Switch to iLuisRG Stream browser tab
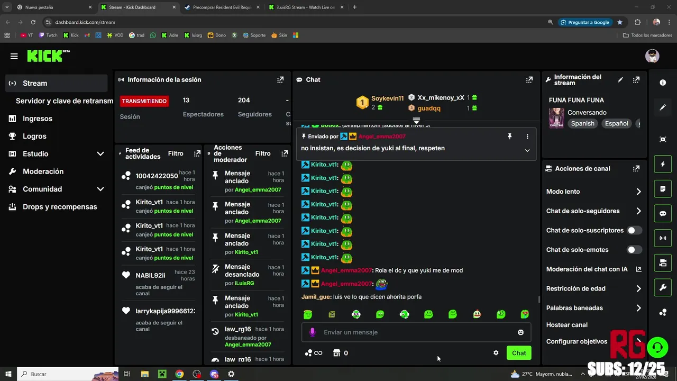This screenshot has width=677, height=381. [306, 7]
